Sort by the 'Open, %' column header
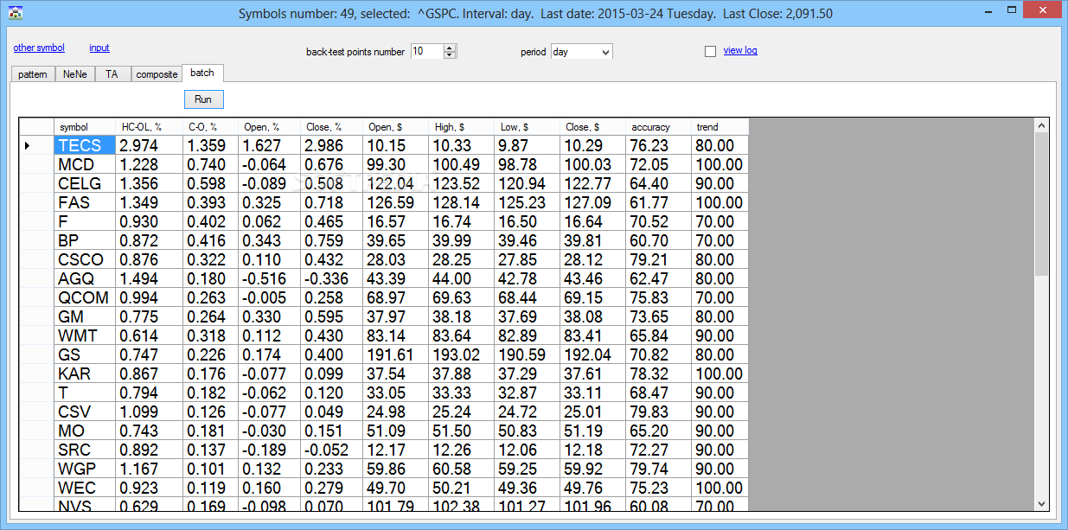This screenshot has height=530, width=1068. click(269, 127)
